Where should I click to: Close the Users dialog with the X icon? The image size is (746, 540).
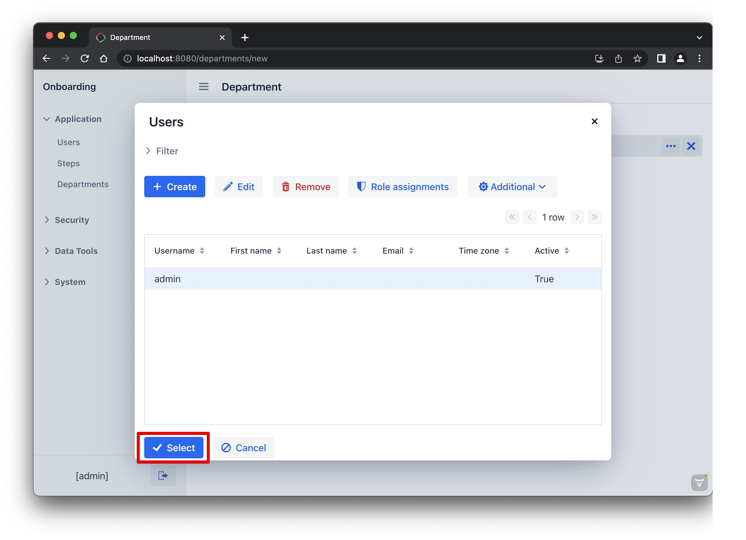594,121
